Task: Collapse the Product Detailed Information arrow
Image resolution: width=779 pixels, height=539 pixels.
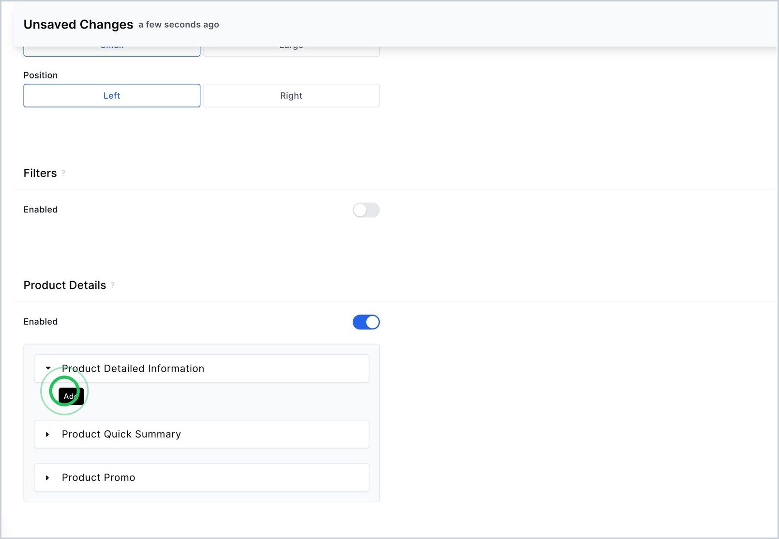Action: (x=48, y=368)
